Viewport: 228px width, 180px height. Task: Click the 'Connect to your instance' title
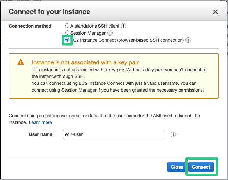click(x=49, y=12)
